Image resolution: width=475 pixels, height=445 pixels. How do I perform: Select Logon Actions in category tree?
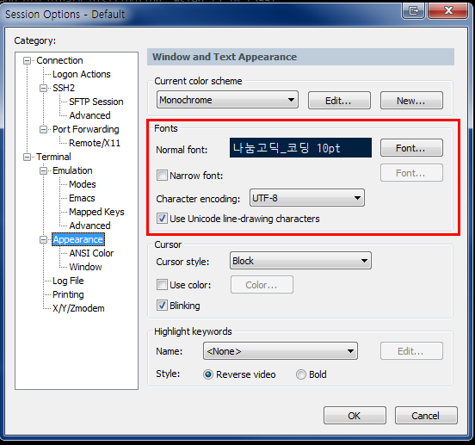coord(82,74)
